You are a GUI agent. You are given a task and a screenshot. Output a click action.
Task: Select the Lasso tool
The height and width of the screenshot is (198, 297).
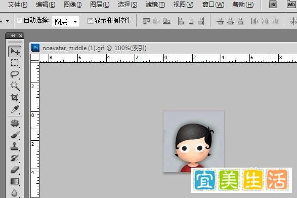tap(15, 74)
